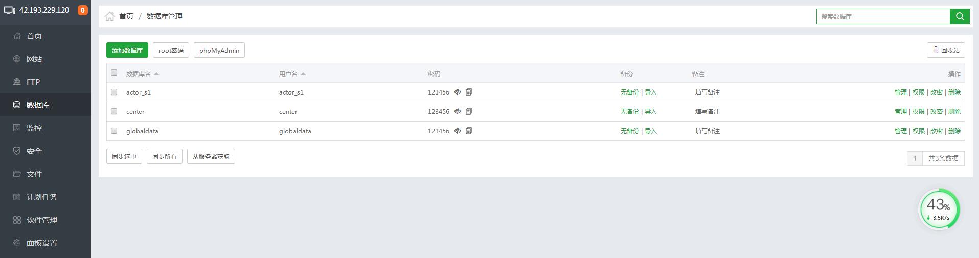Focus the 搜索数据库 search field
979x258 pixels.
[883, 16]
